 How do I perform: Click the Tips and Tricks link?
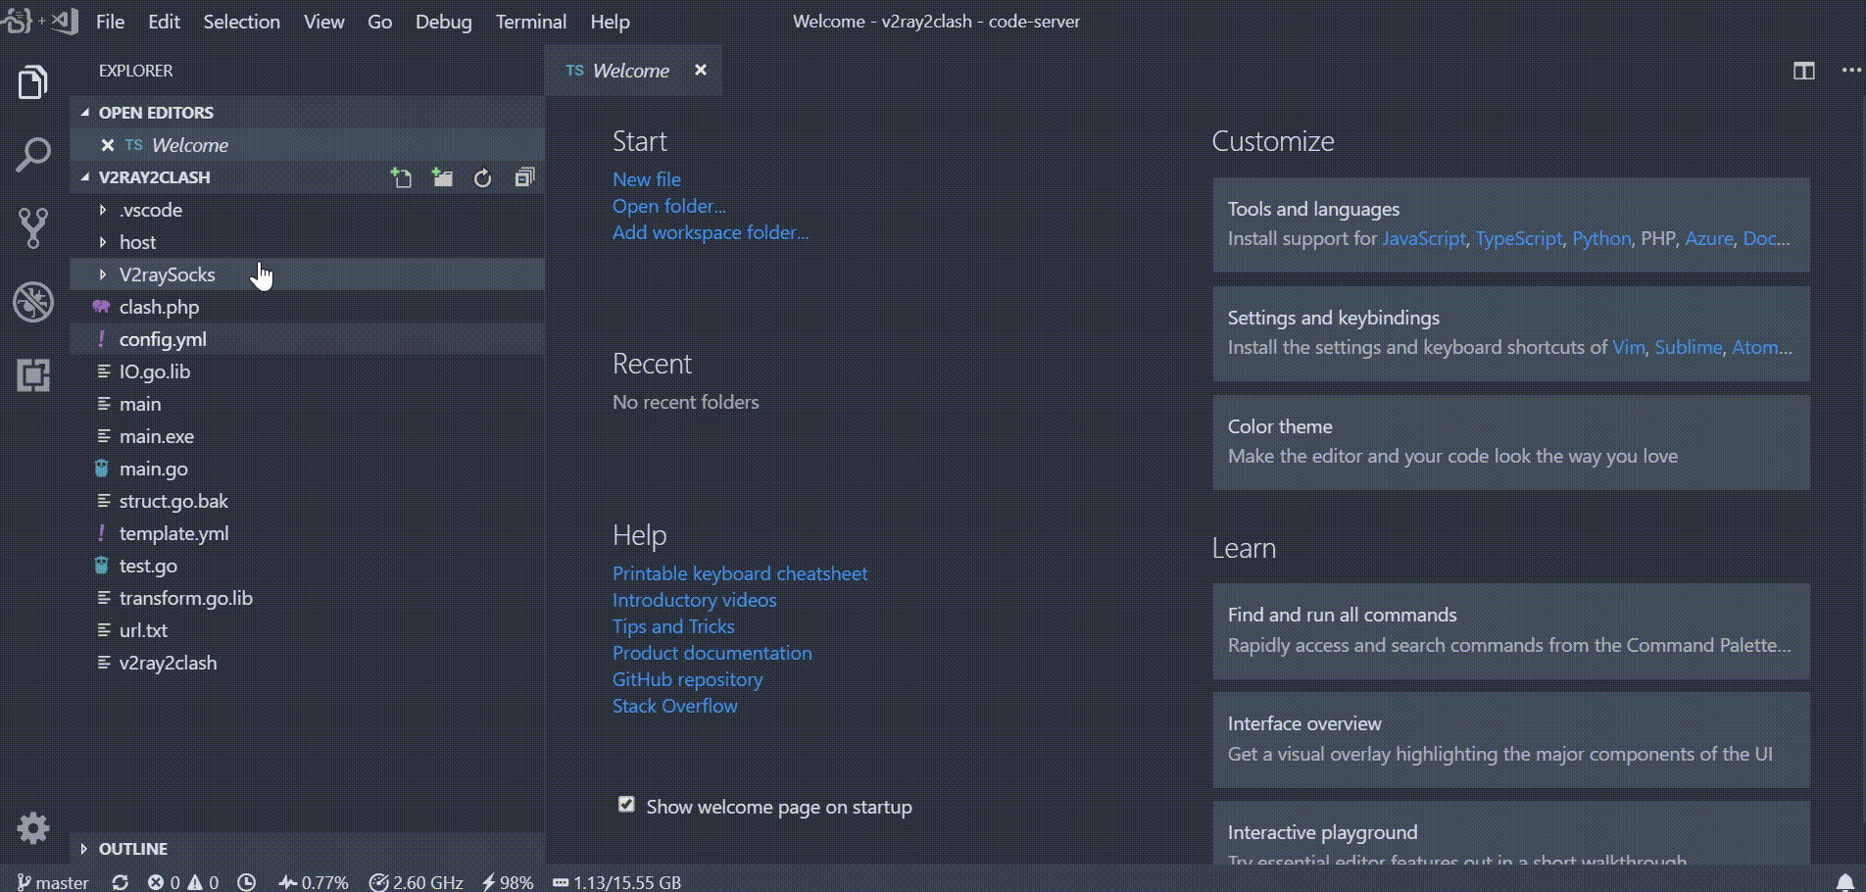(x=673, y=626)
